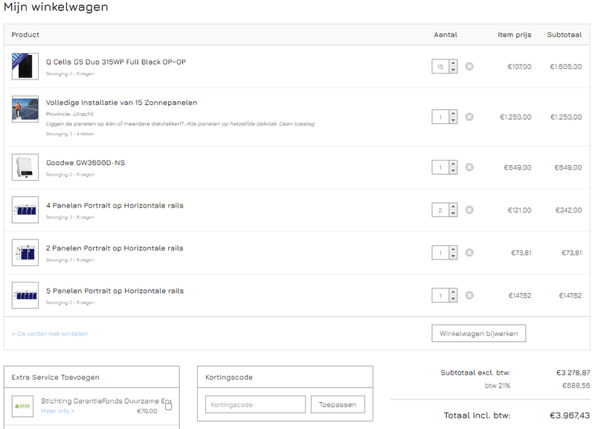Remove the Q Cells G5 Duo from cart

click(469, 66)
